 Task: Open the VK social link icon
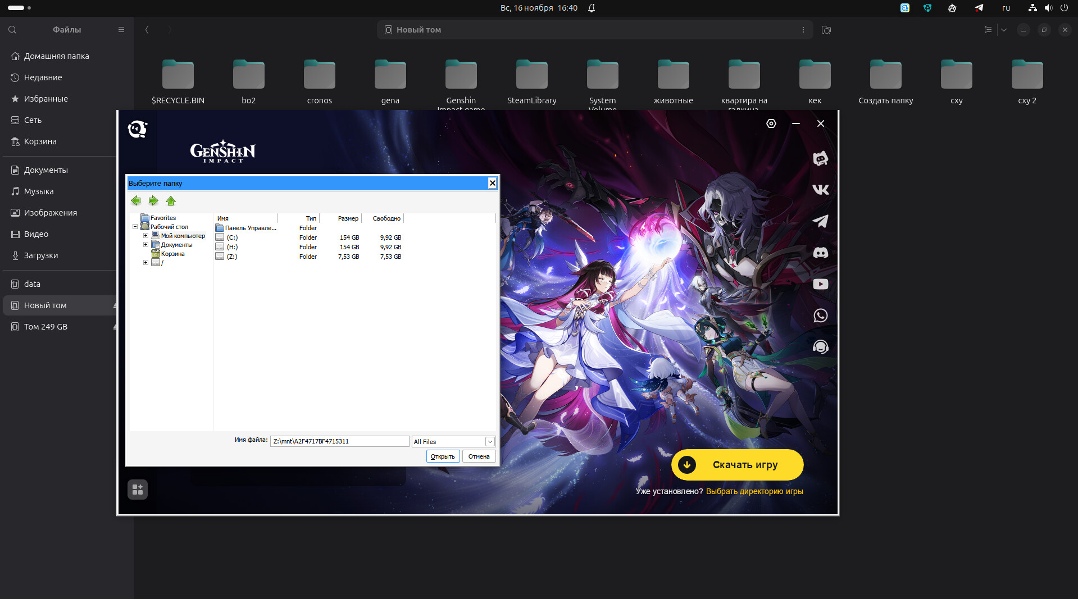(x=820, y=190)
